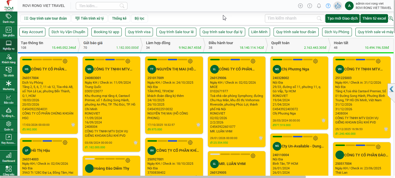The image size is (395, 178).
Task: Open the Hoàng Đào Diễm Thy card title
Action: [112, 168]
